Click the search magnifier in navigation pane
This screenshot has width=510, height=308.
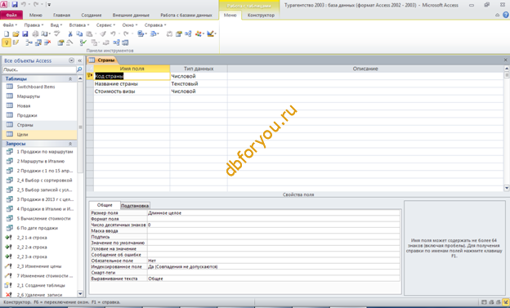79,69
